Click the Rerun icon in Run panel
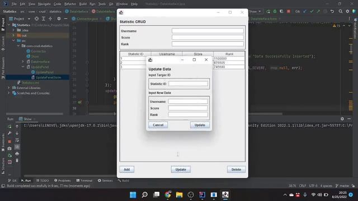 [10, 127]
